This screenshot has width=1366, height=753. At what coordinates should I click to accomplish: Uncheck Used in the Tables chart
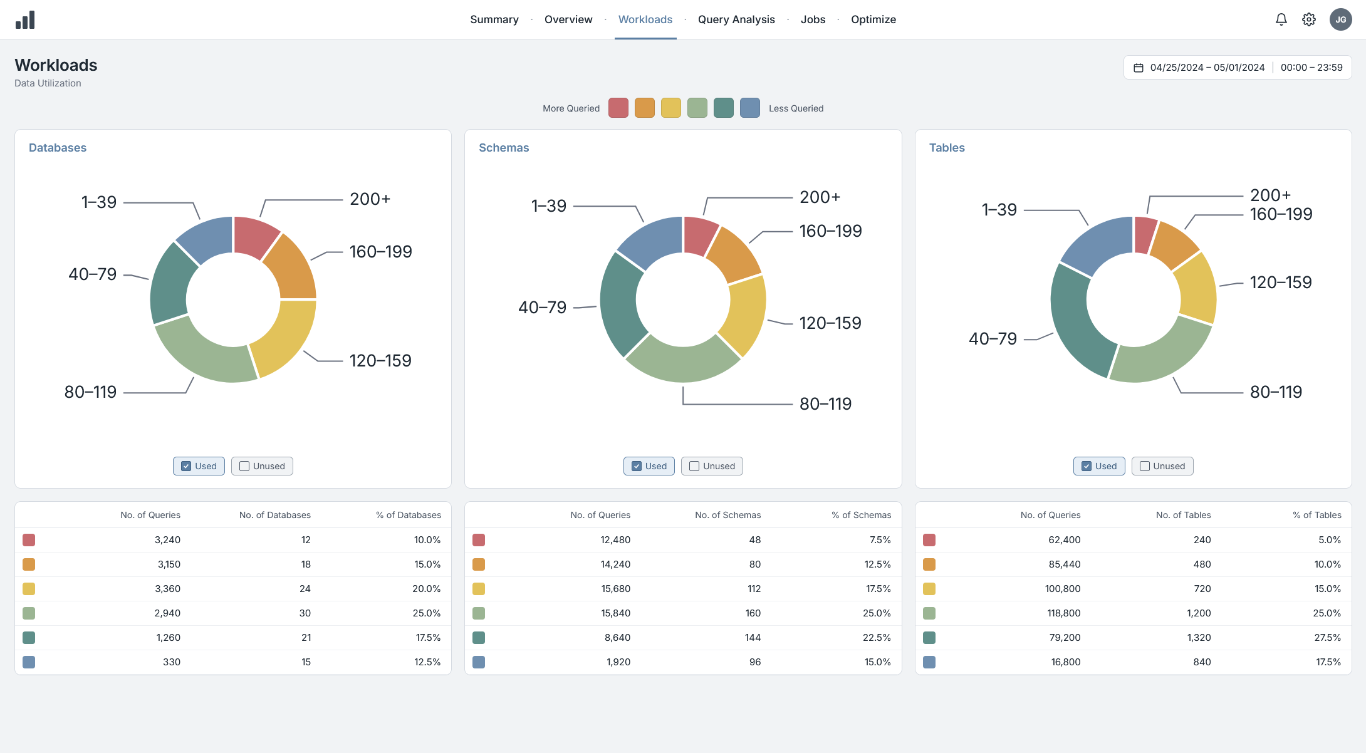[1099, 466]
